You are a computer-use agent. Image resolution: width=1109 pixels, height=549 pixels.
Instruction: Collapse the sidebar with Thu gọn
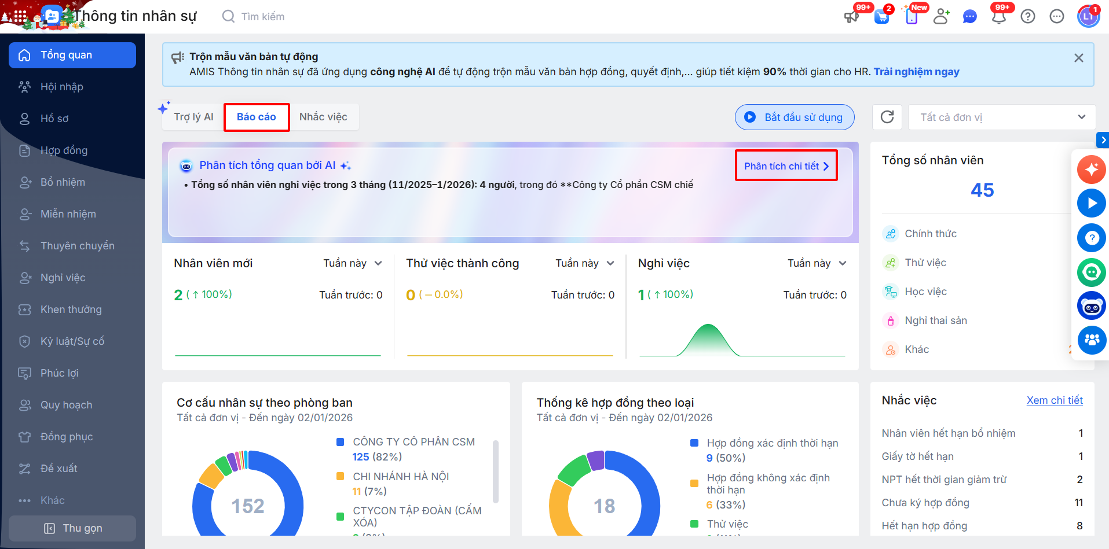[x=72, y=528]
